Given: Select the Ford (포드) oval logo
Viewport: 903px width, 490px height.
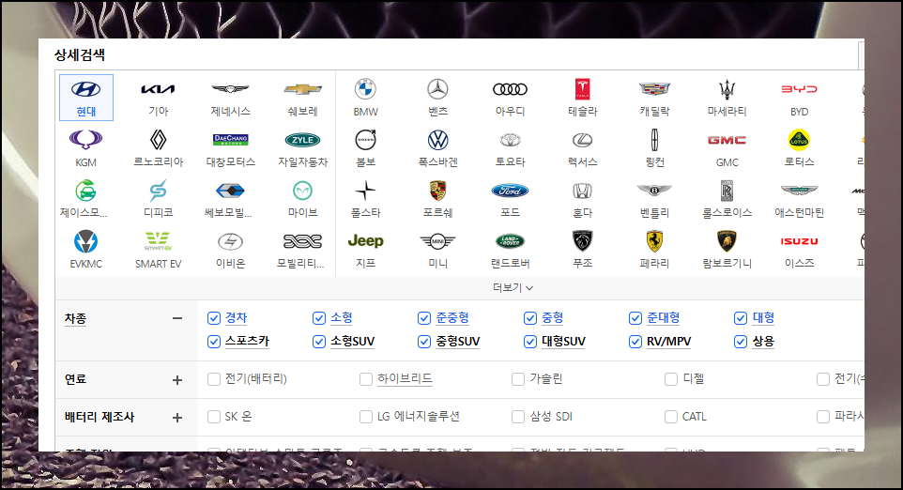Looking at the screenshot, I should pyautogui.click(x=511, y=191).
